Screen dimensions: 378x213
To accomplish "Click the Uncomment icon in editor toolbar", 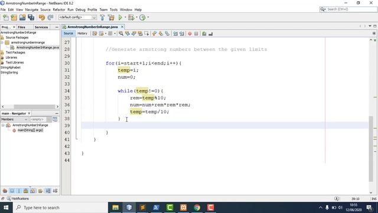I will 210,34.
